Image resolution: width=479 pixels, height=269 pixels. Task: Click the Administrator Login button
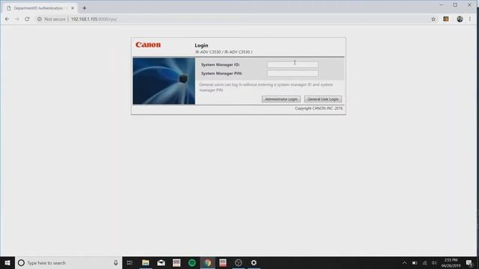click(281, 99)
